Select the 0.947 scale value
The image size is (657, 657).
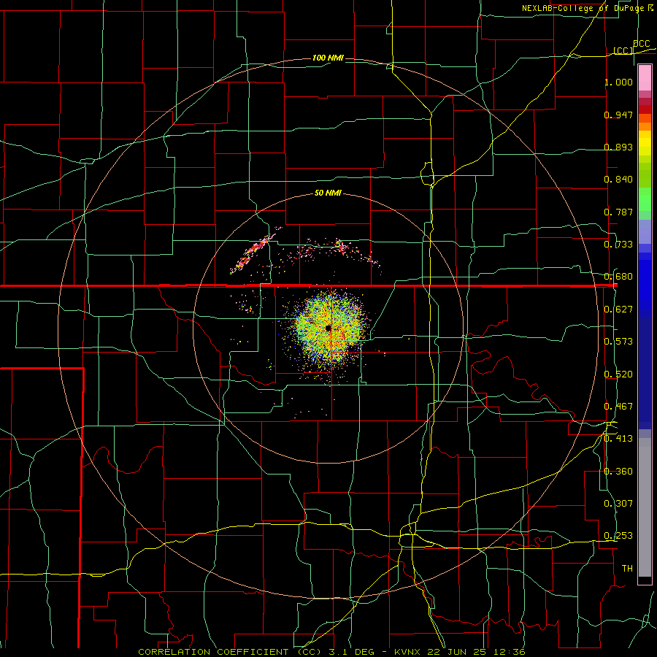tap(618, 115)
